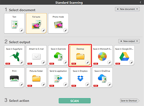Select the Full auto document tile
The width and height of the screenshot is (144, 106).
pos(36,23)
